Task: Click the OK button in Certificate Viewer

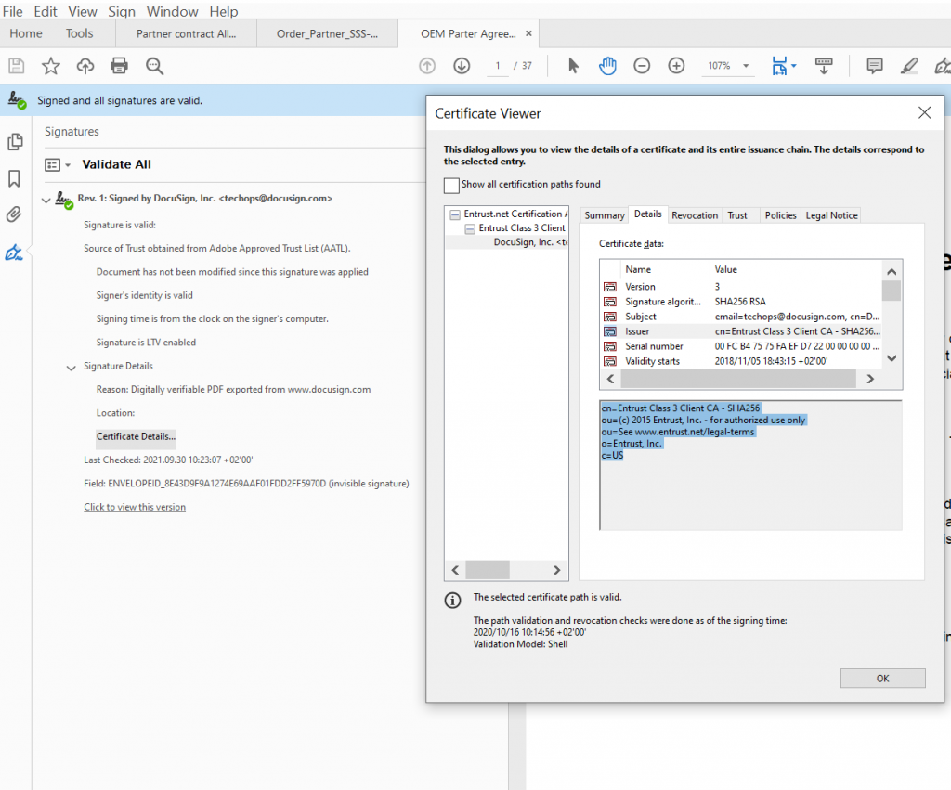Action: (882, 678)
